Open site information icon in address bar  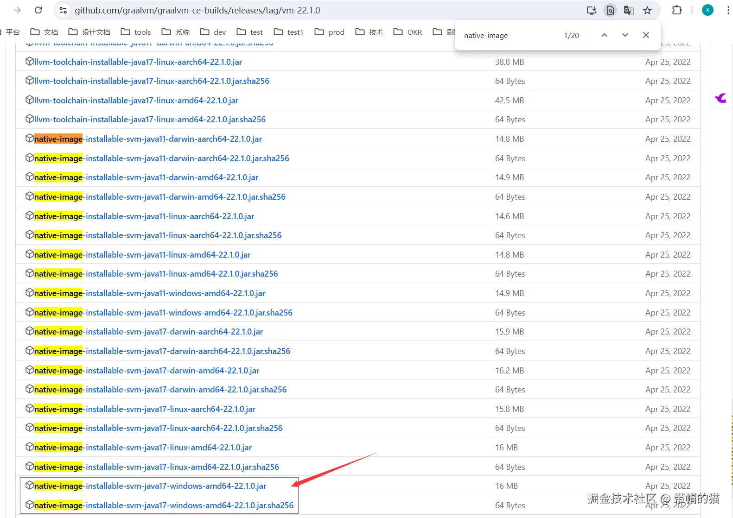tap(64, 10)
